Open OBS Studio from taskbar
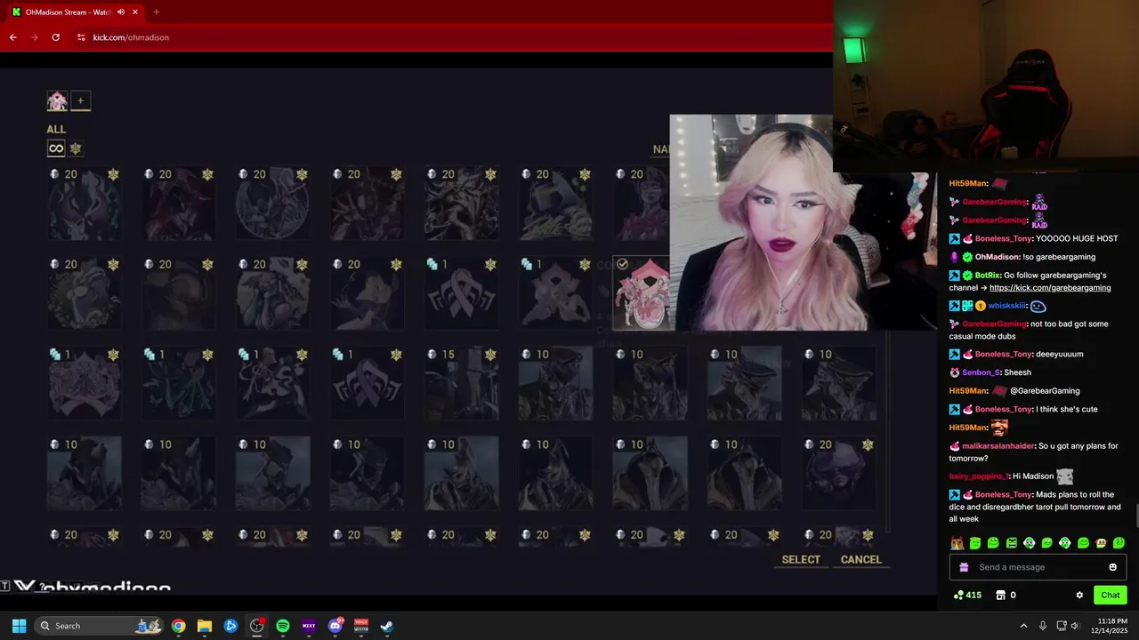Viewport: 1139px width, 640px height. (x=256, y=626)
